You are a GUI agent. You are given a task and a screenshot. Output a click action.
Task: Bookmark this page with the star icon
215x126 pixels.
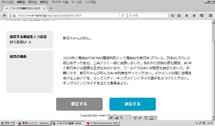(x=172, y=16)
